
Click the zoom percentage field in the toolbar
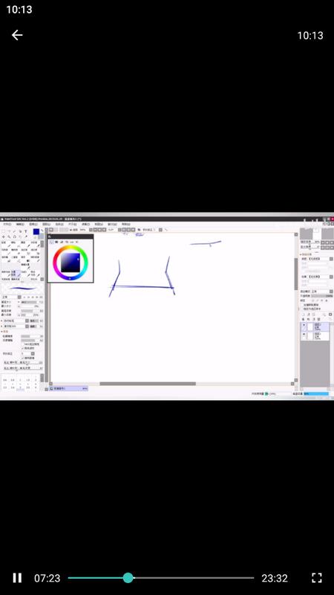[x=82, y=230]
